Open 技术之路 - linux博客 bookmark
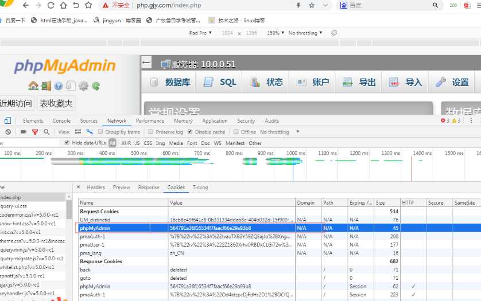 [x=237, y=20]
